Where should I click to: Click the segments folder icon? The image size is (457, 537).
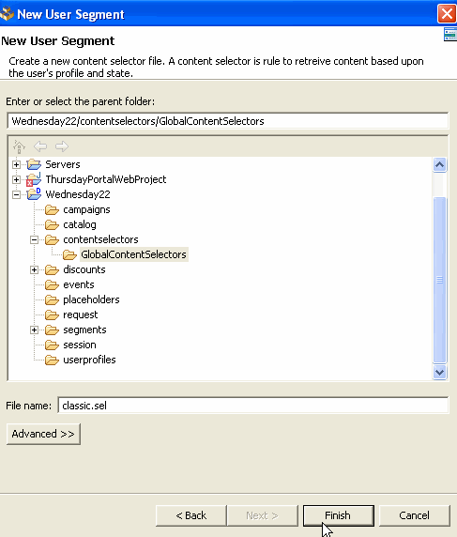pyautogui.click(x=52, y=330)
